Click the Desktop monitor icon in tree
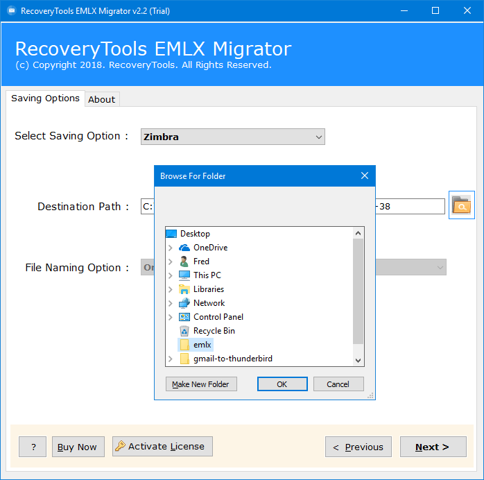The width and height of the screenshot is (484, 480). (x=171, y=234)
